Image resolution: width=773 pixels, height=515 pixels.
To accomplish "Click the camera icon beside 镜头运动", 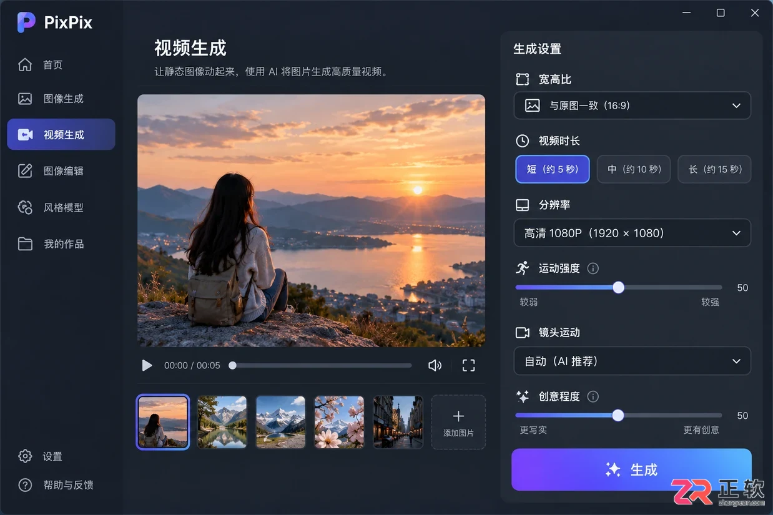I will click(522, 333).
